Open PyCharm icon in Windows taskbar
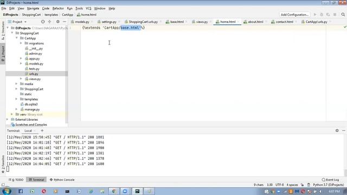The image size is (347, 195). click(137, 191)
